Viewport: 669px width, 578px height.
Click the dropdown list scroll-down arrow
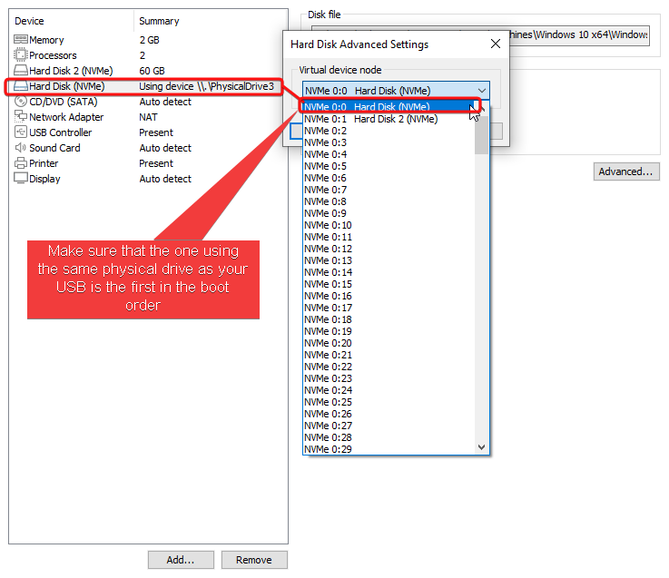pyautogui.click(x=481, y=447)
